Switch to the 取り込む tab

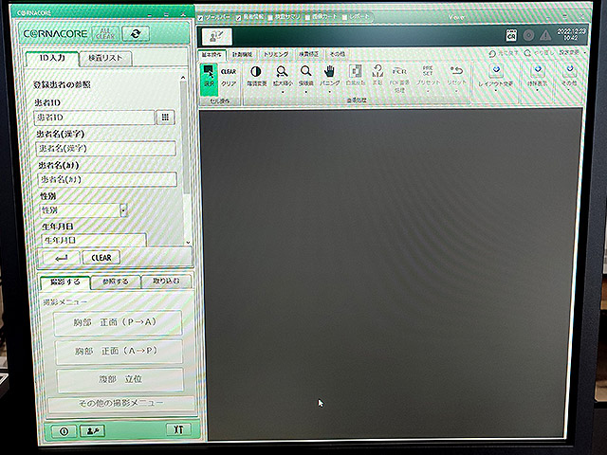pos(167,281)
